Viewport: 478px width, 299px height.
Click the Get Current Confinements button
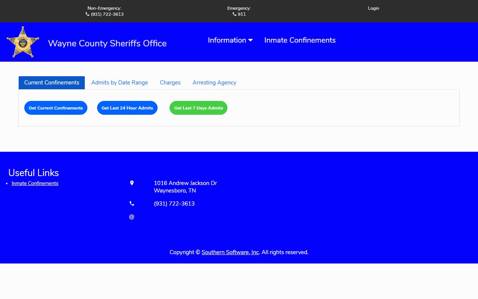tap(56, 108)
